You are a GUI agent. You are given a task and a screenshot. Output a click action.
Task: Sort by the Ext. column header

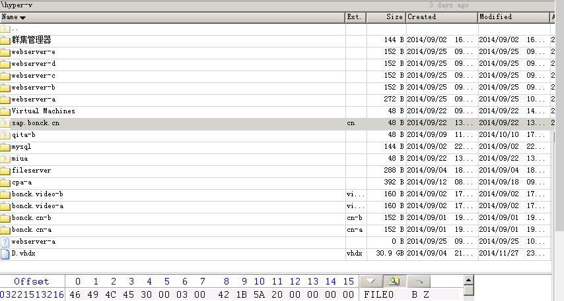(355, 17)
